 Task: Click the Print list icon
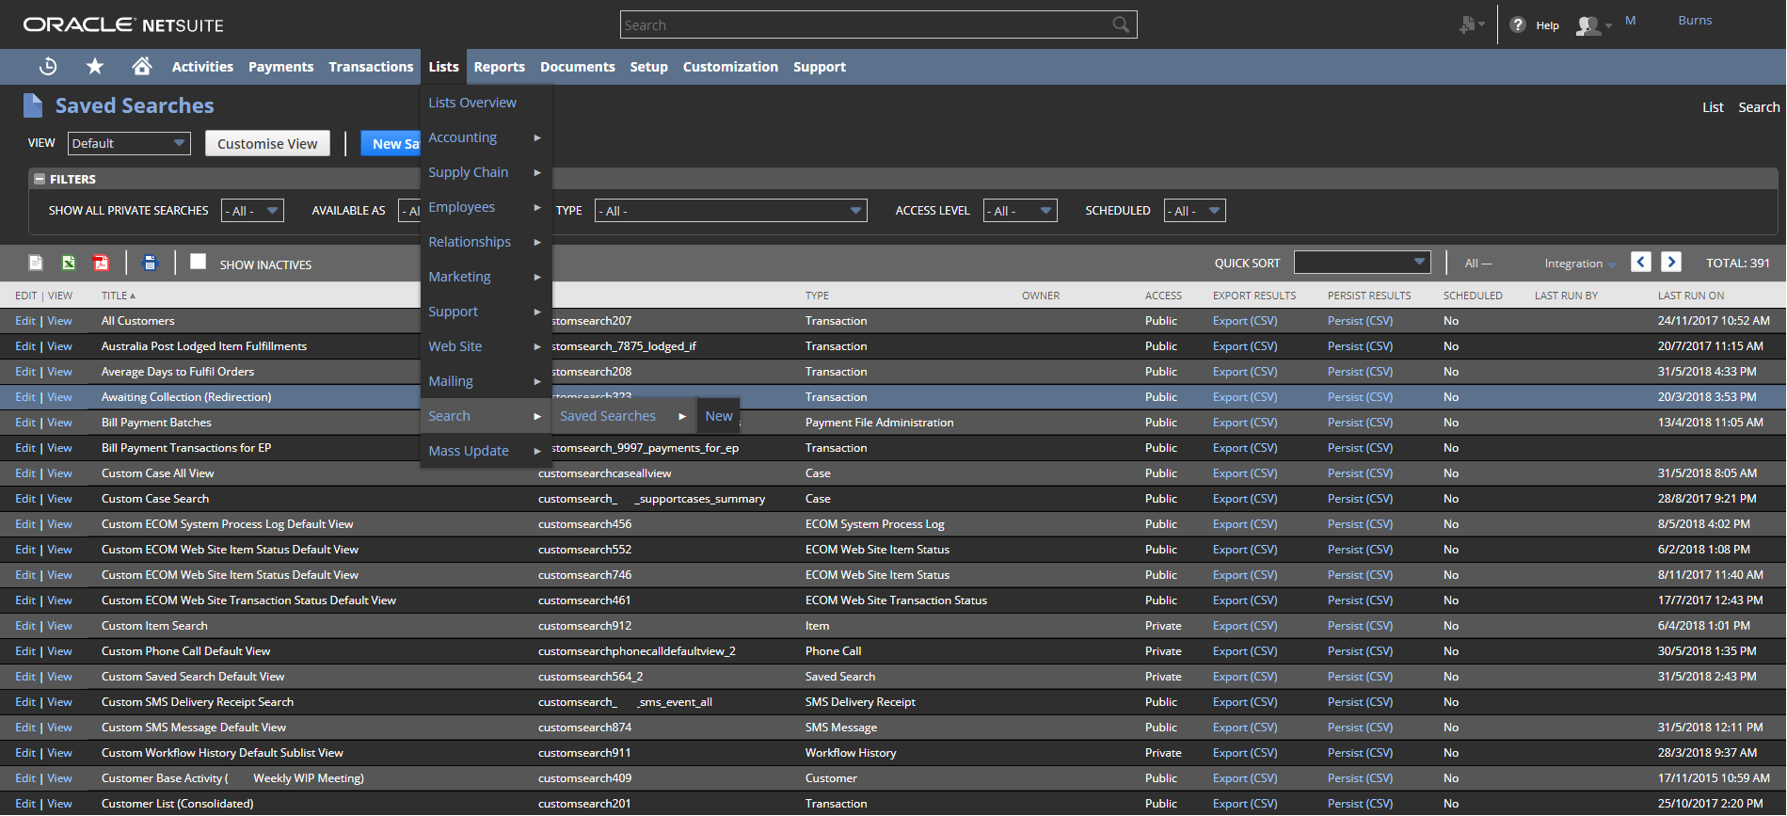[x=151, y=264]
